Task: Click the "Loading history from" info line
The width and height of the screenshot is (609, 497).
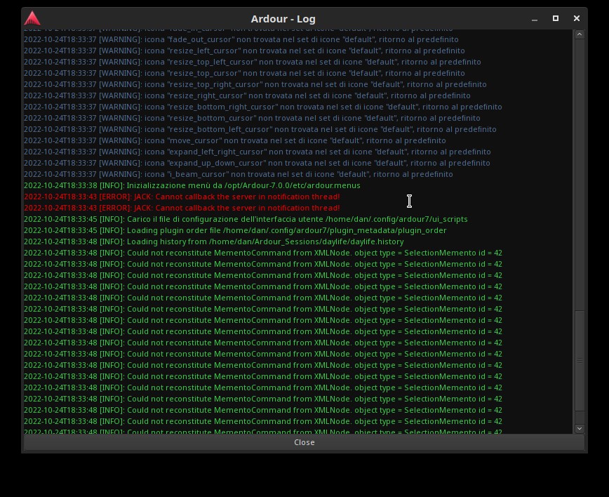Action: point(213,241)
